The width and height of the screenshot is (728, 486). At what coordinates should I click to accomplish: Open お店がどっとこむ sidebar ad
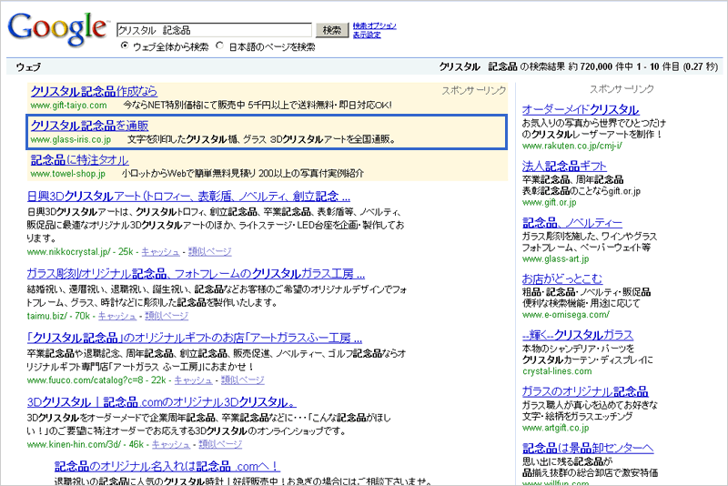[x=563, y=278]
